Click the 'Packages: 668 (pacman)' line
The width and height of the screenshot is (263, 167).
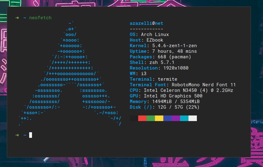tap(160, 57)
